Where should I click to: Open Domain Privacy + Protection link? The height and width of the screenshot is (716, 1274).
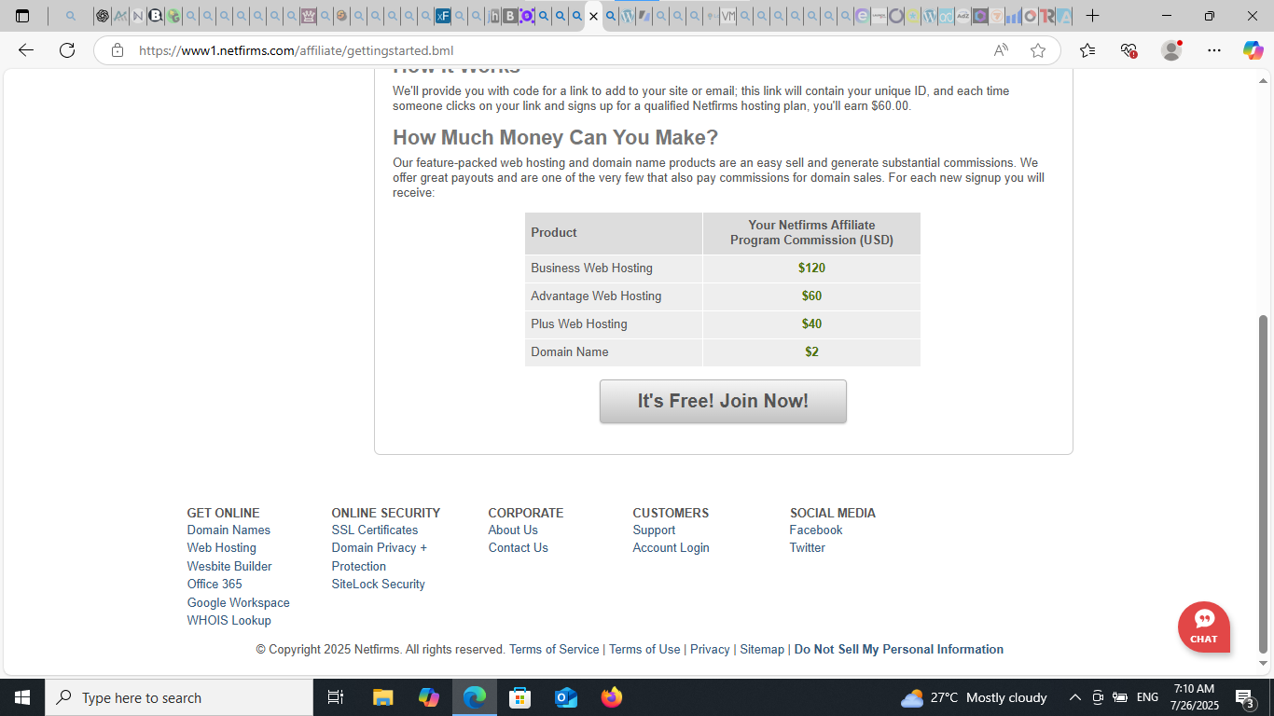point(380,557)
